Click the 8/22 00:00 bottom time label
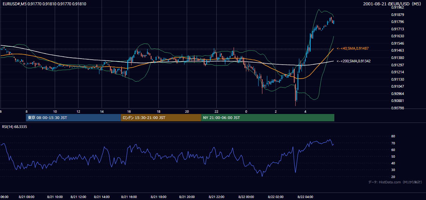This screenshot has width=426, height=200. click(x=246, y=197)
